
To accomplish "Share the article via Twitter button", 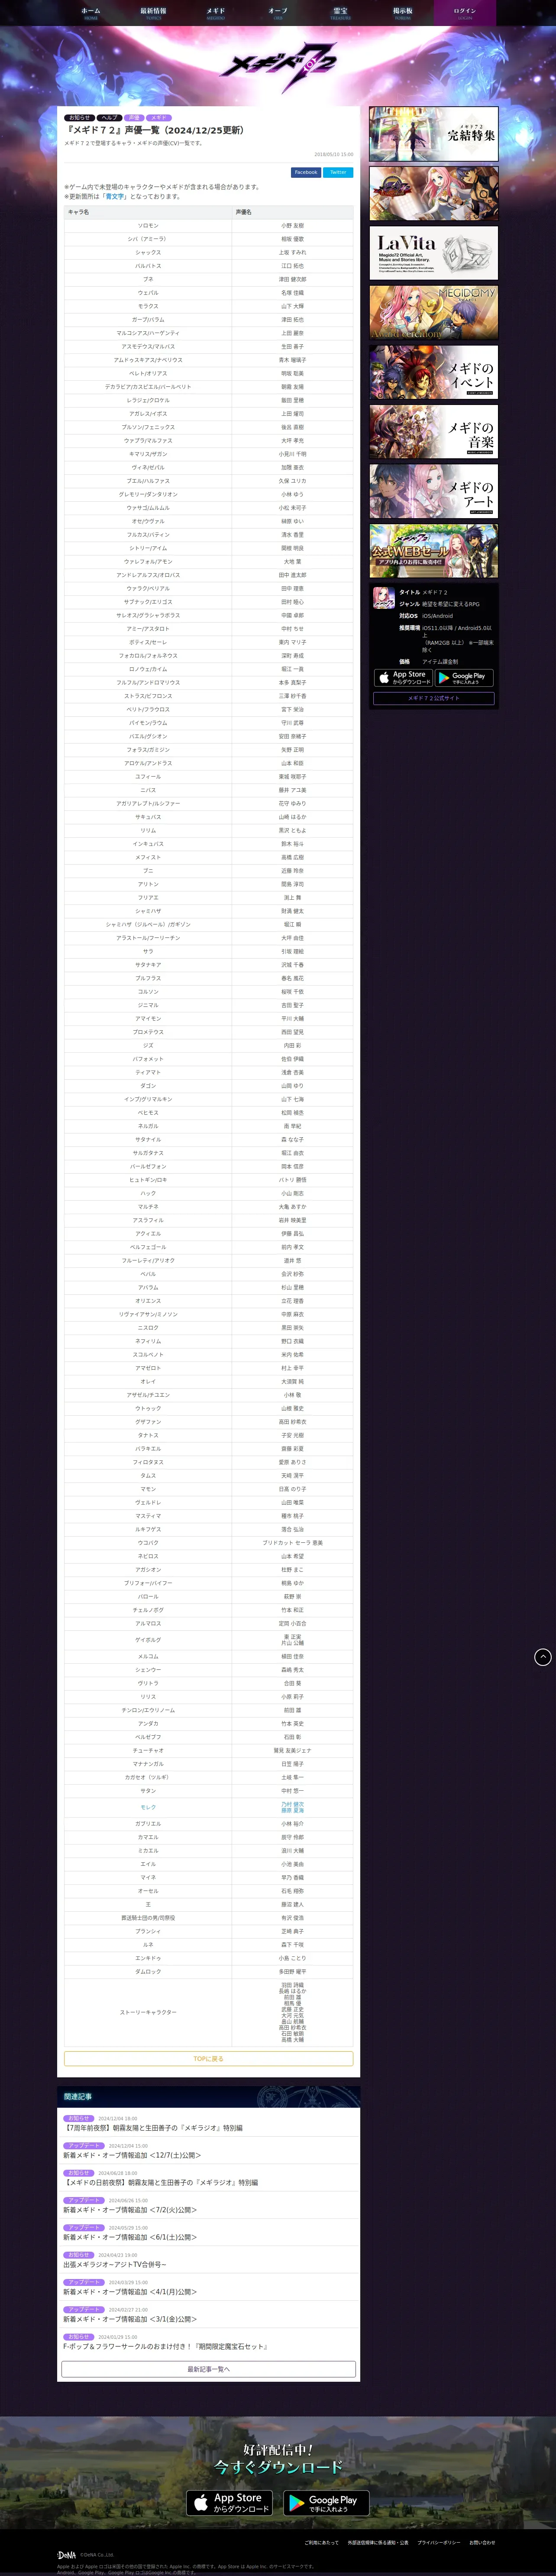I will (338, 172).
